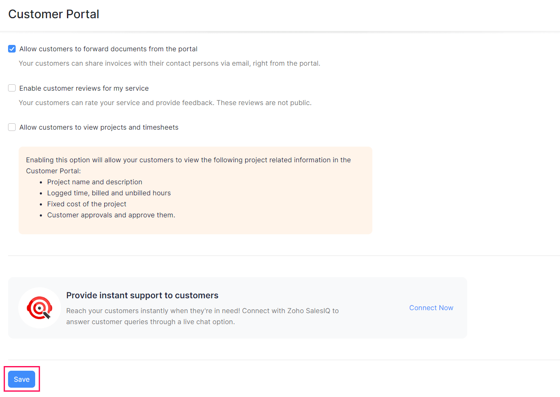Click the 'Customer Portal' page heading
The height and width of the screenshot is (397, 560).
coord(53,14)
